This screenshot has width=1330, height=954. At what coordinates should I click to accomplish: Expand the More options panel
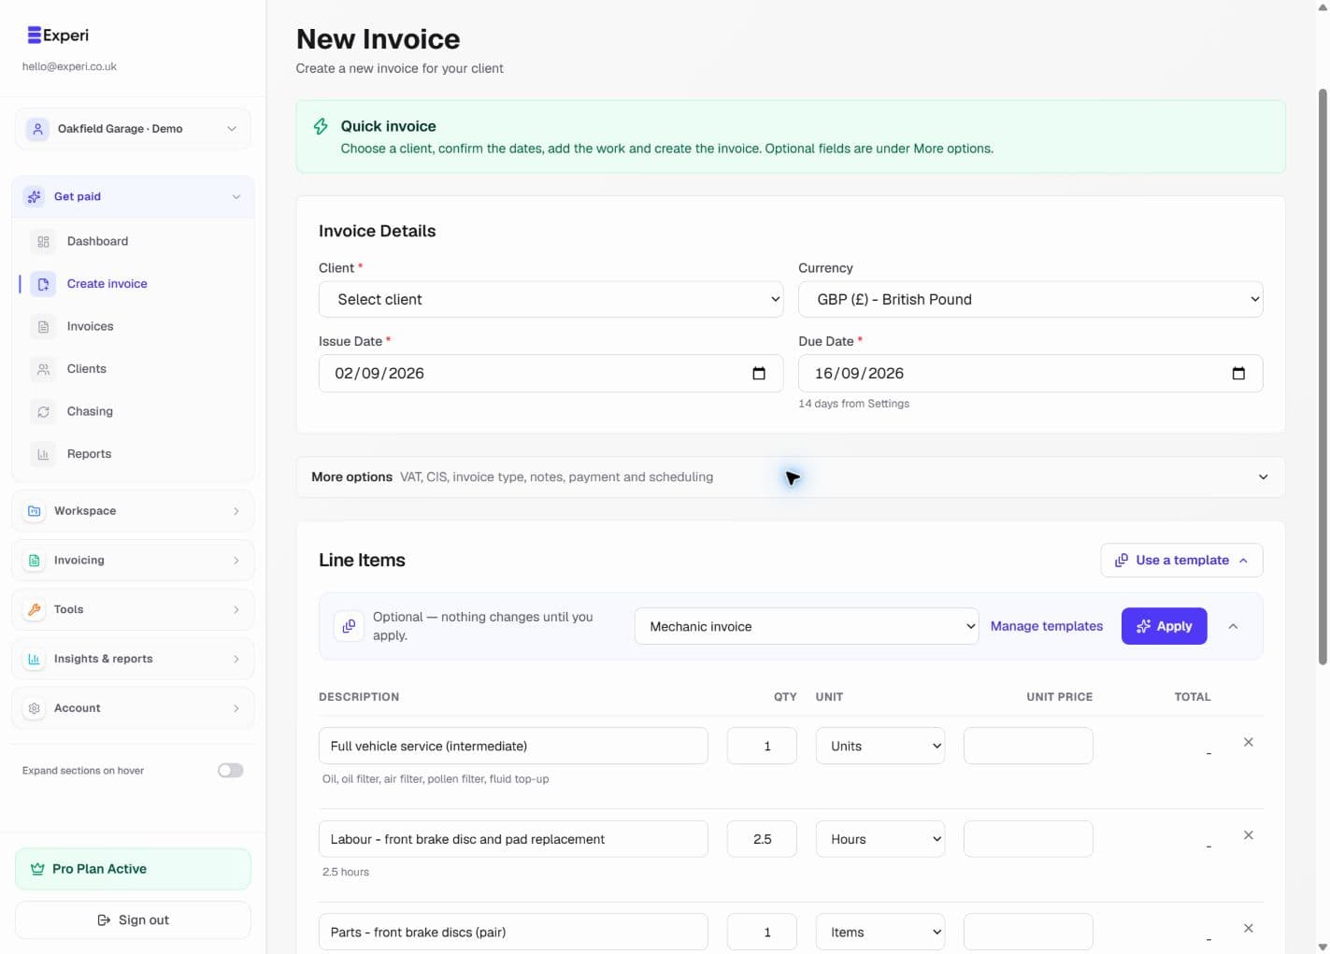tap(790, 477)
